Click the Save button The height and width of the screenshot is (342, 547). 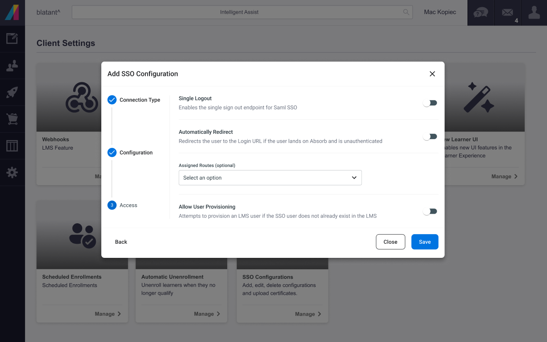tap(425, 242)
